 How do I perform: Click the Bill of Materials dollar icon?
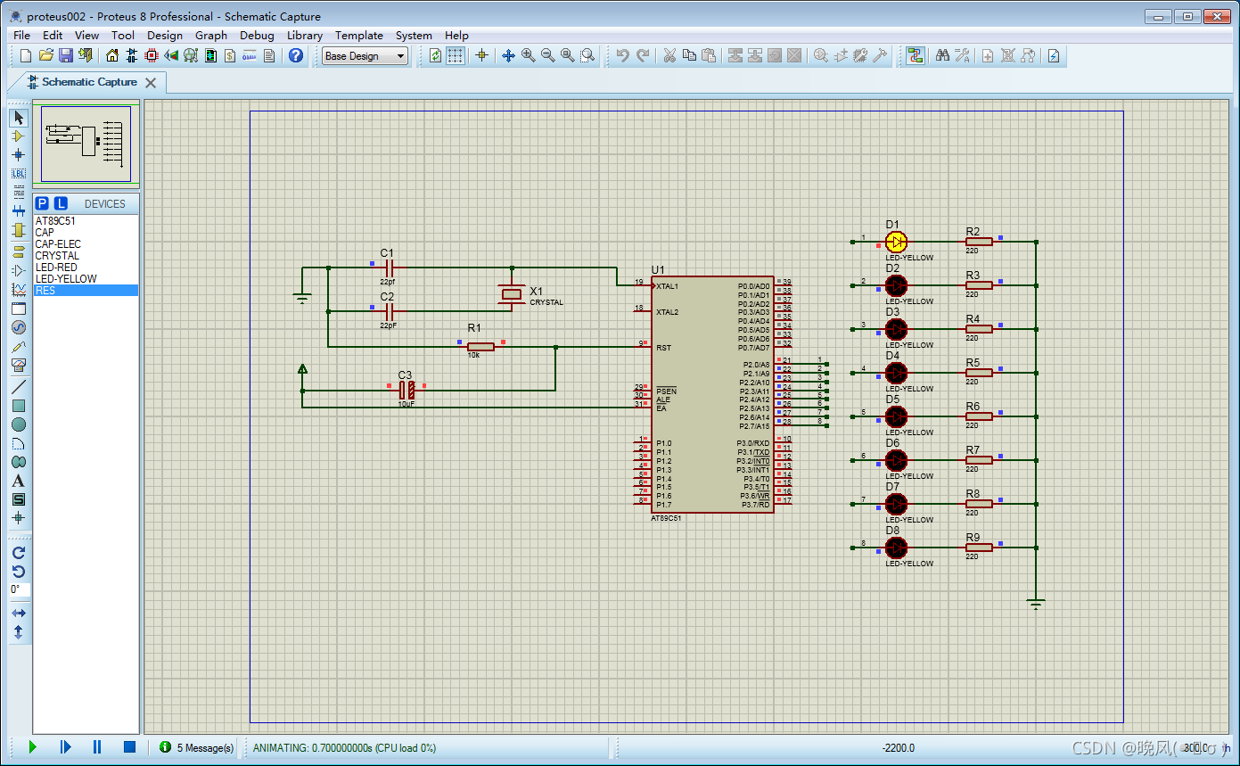(230, 55)
